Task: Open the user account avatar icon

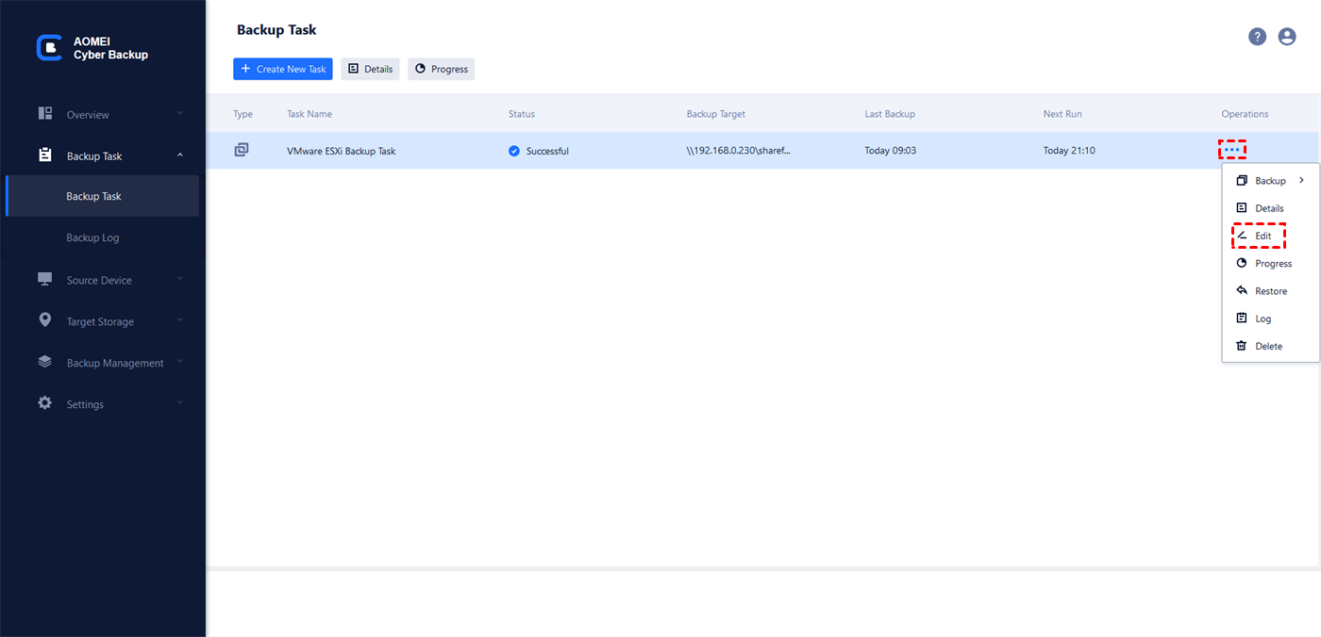Action: [x=1287, y=37]
